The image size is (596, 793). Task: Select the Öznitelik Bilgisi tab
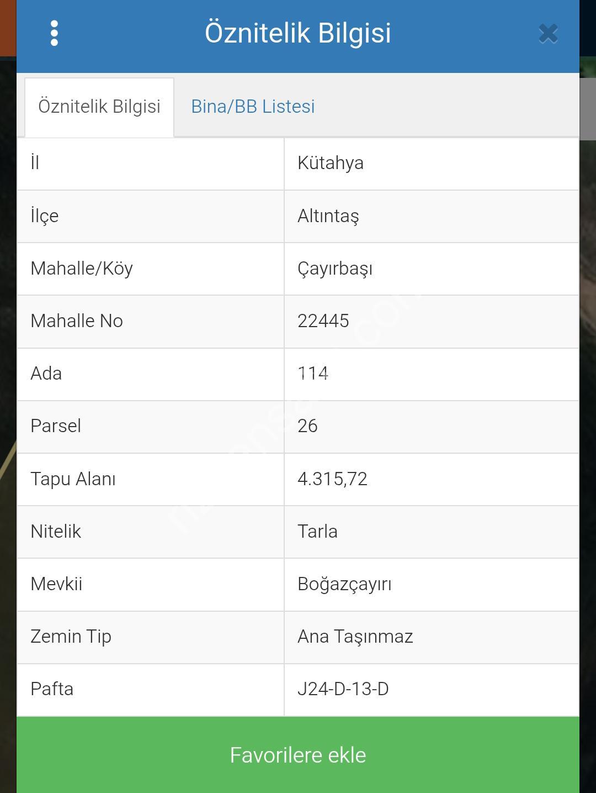pos(99,107)
